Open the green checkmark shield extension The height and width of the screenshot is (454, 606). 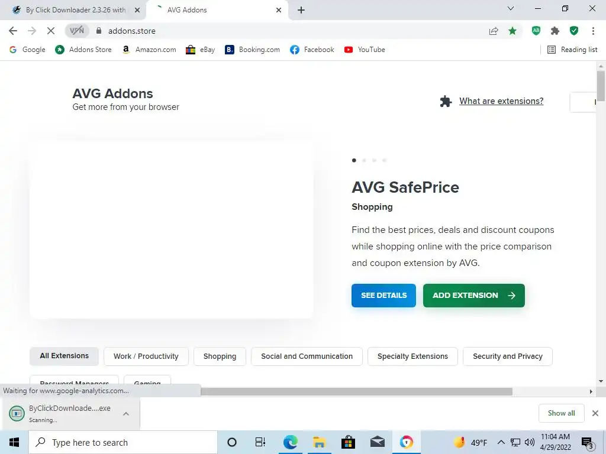574,31
